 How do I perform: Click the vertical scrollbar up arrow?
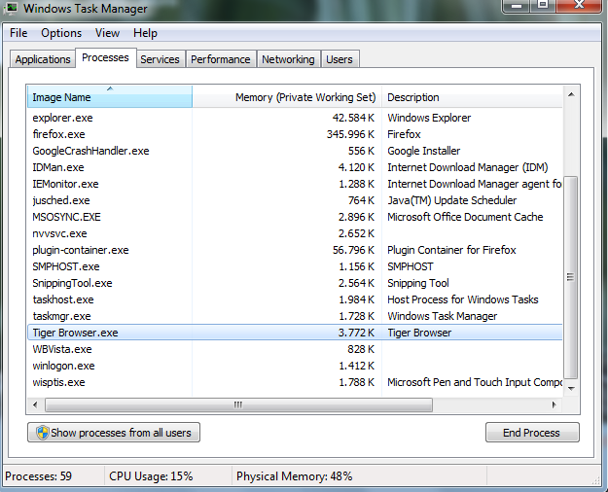[571, 94]
